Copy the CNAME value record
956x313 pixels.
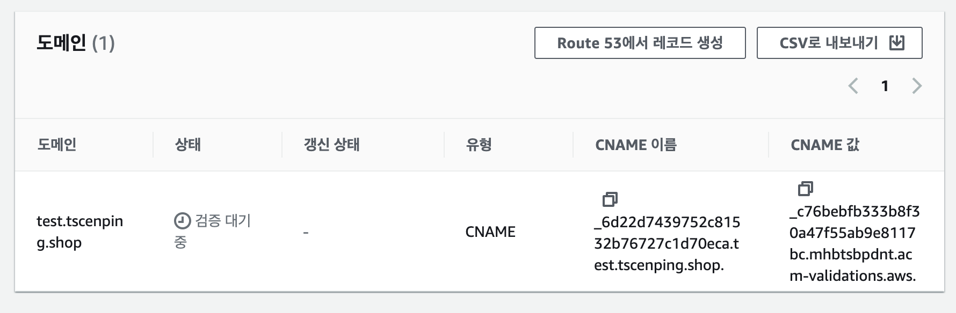(x=805, y=189)
